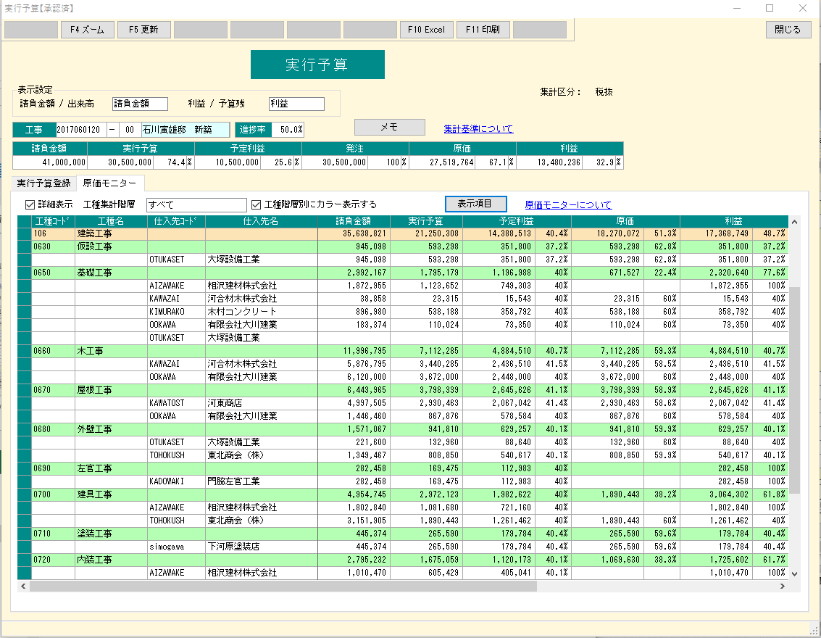Select the 0670 屋根工事 row
Screen dimensions: 821x638
(x=403, y=390)
